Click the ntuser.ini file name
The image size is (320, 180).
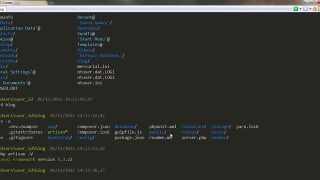coord(89,83)
